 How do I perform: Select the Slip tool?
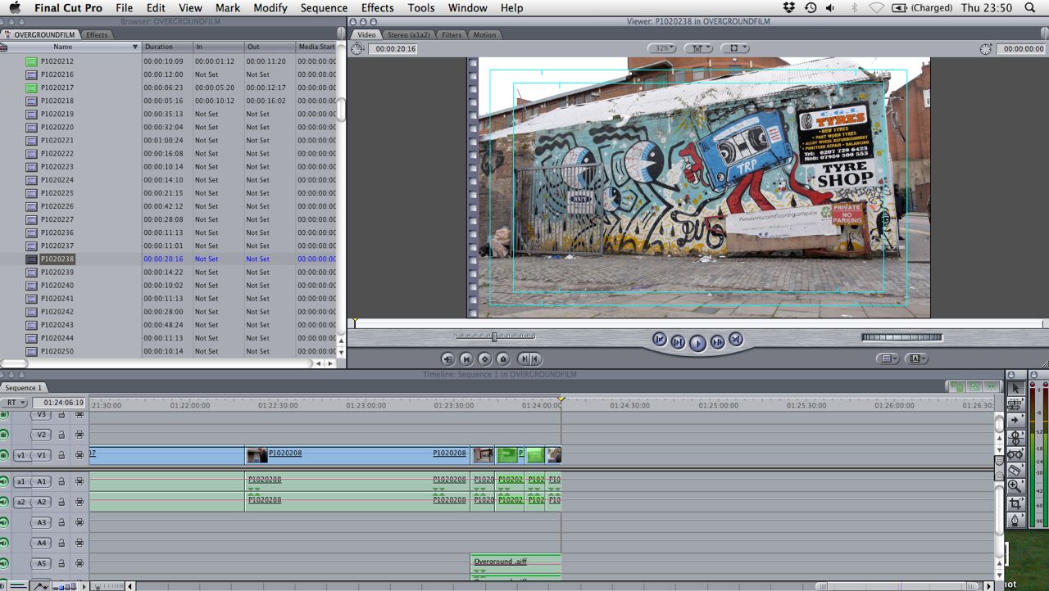point(1015,453)
